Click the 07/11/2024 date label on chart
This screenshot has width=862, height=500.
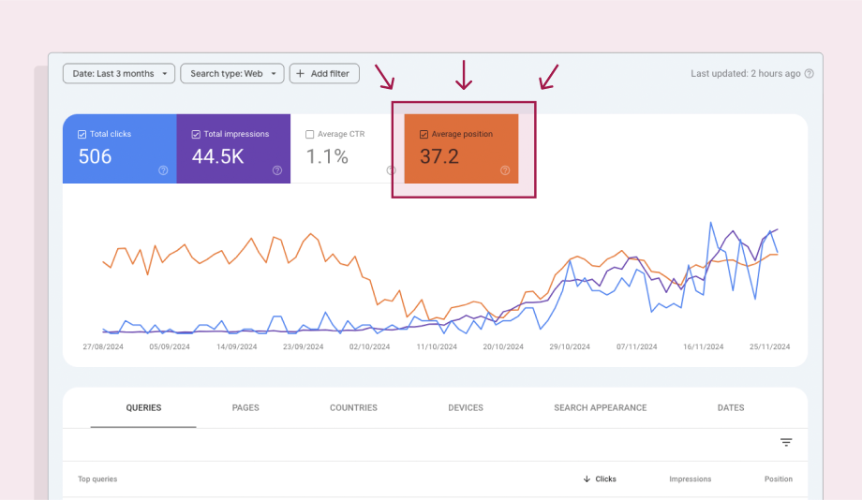click(636, 346)
